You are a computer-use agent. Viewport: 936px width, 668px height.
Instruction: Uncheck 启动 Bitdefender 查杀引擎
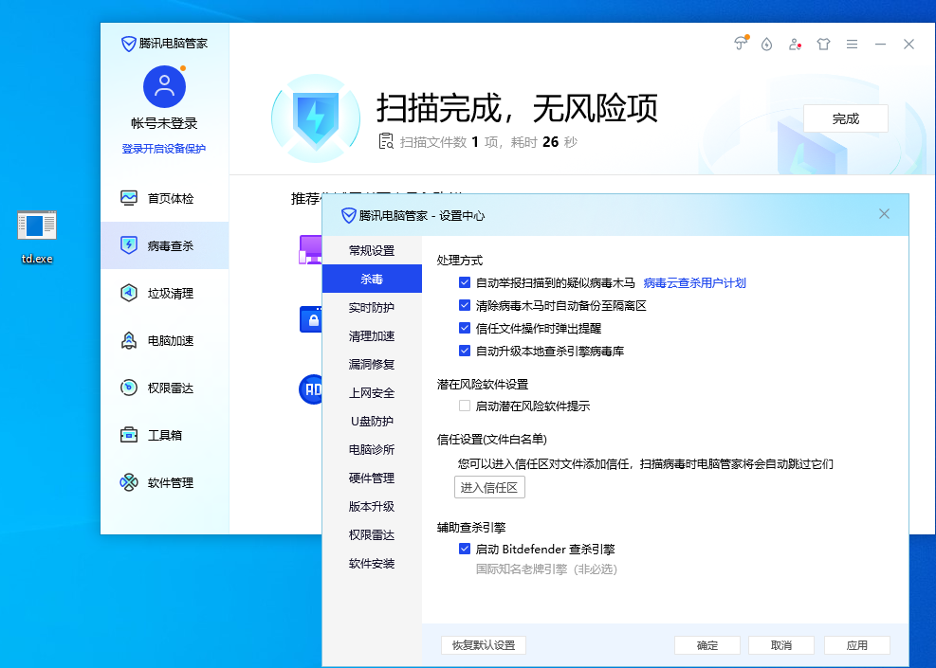[465, 549]
